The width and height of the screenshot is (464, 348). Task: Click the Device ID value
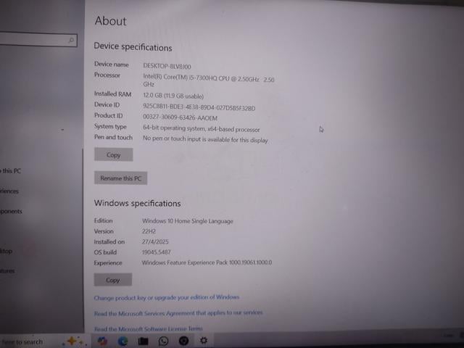click(x=199, y=107)
